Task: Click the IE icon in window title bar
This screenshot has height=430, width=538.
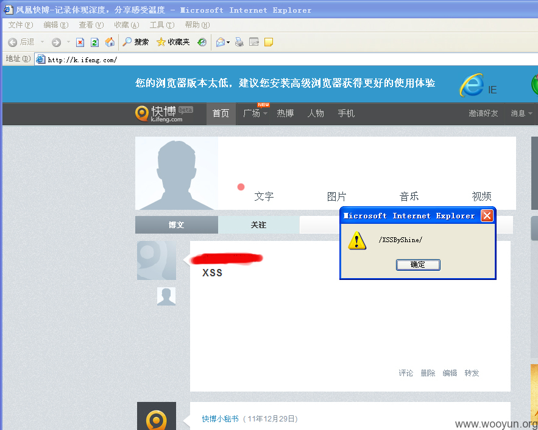Action: point(9,10)
